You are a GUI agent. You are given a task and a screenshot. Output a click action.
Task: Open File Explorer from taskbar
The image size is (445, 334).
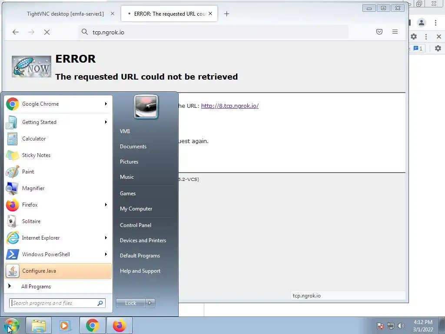click(39, 325)
